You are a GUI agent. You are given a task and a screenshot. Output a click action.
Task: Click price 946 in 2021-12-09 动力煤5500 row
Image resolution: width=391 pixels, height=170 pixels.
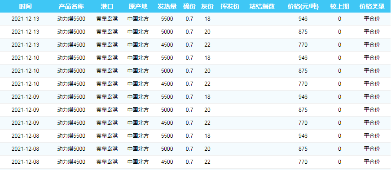tap(303, 97)
